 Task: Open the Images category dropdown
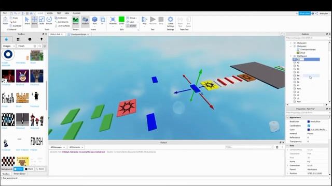coord(9,46)
